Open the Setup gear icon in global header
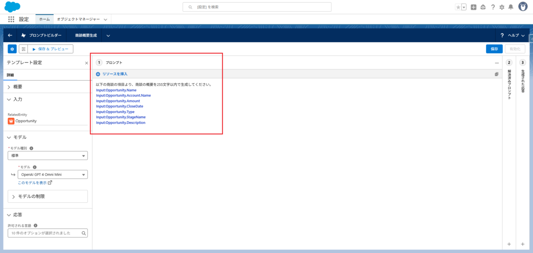The height and width of the screenshot is (253, 533). (501, 7)
